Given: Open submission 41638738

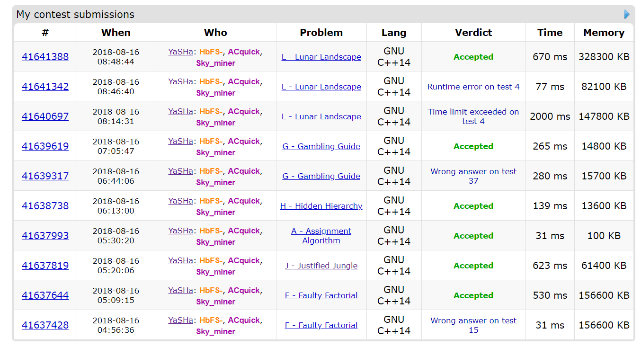Looking at the screenshot, I should click(x=45, y=206).
